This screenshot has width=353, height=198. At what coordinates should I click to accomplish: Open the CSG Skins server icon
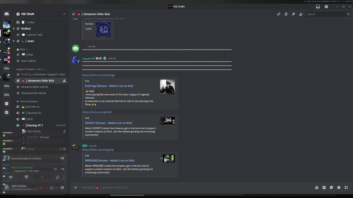[x=7, y=59]
